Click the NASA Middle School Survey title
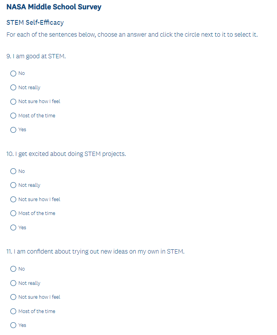Image resolution: width=277 pixels, height=335 pixels. pyautogui.click(x=54, y=7)
